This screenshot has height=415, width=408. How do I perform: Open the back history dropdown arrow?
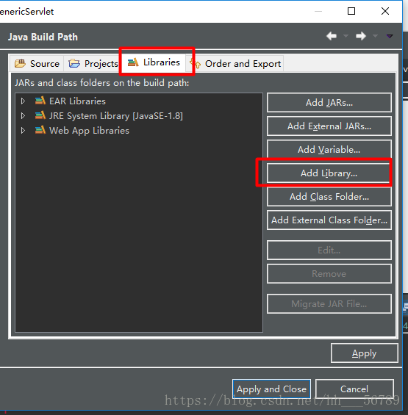(x=346, y=36)
